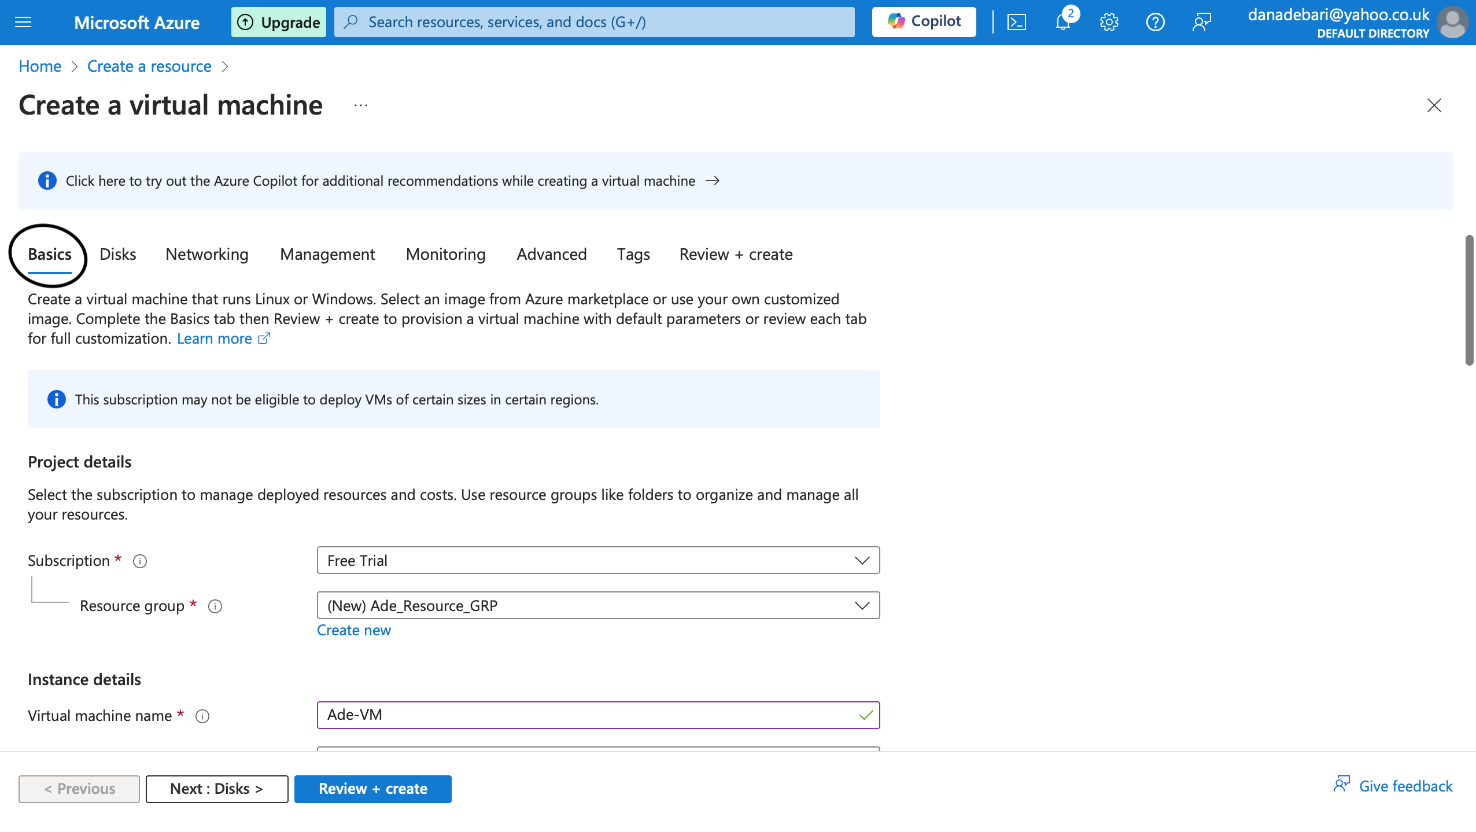The image size is (1476, 832).
Task: Click the account avatar picture
Action: point(1453,22)
